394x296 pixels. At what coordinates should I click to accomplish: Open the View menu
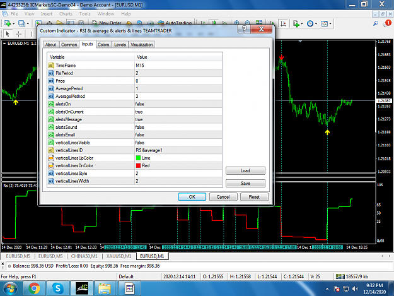tap(29, 14)
